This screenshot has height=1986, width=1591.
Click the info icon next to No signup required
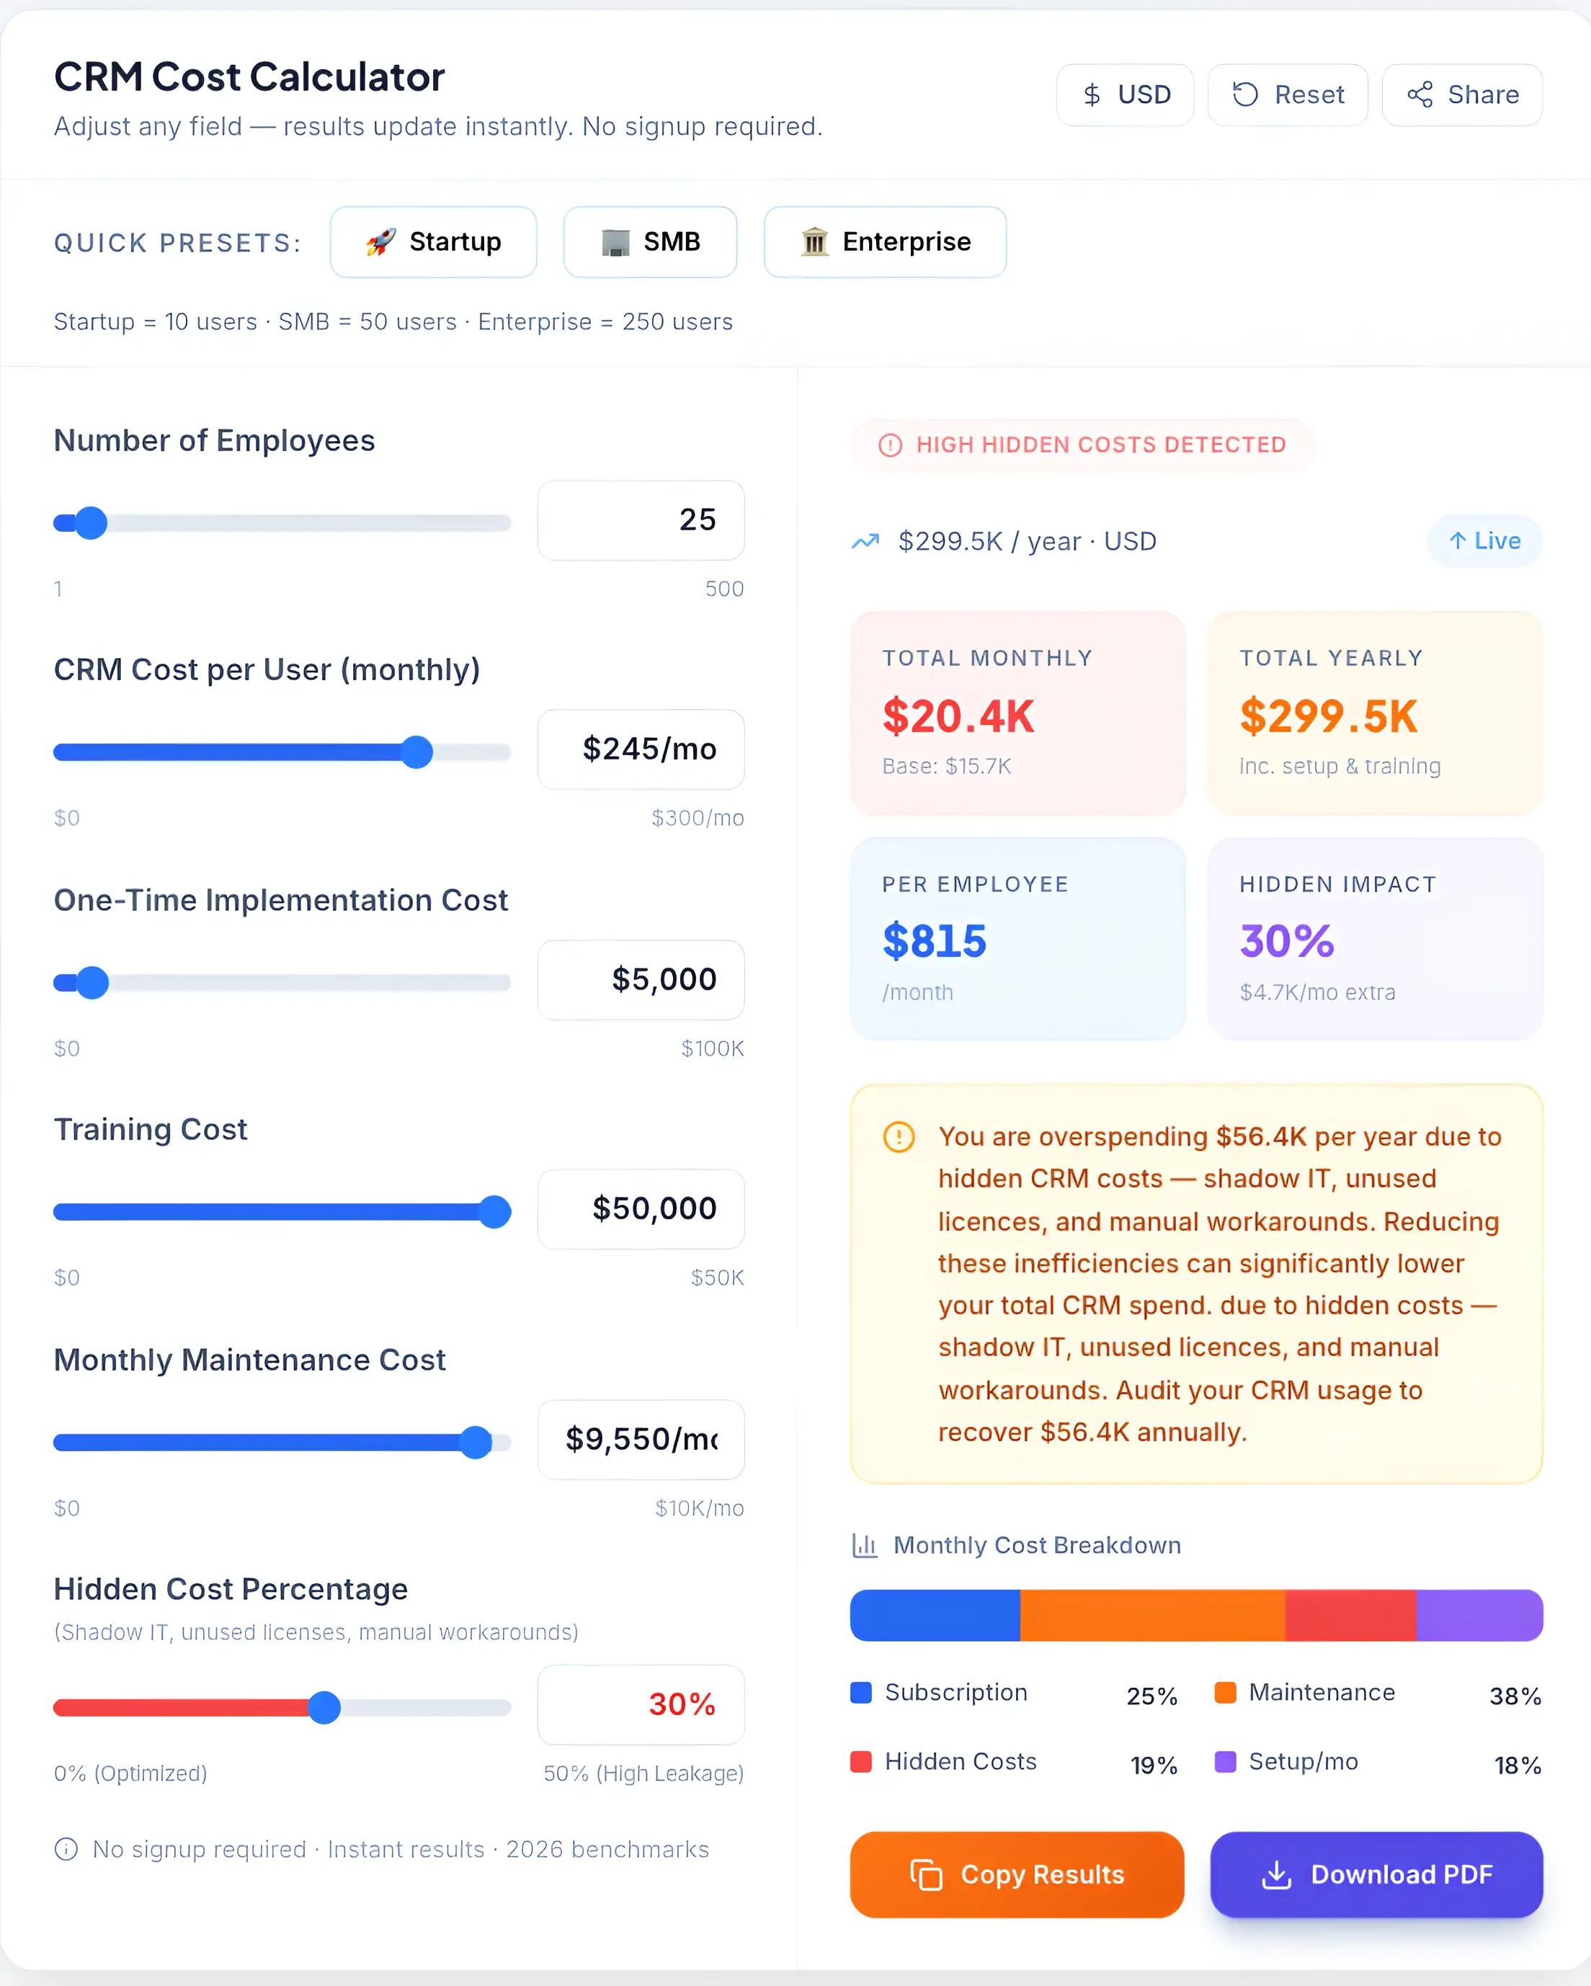click(x=66, y=1849)
